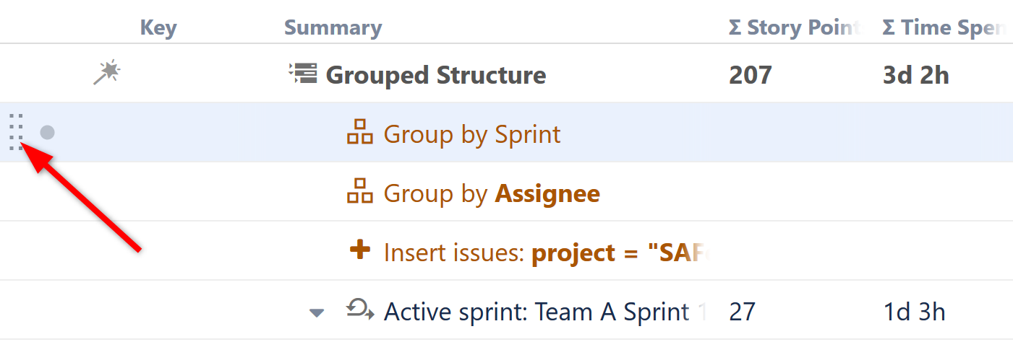Click the Summary column header
This screenshot has height=342, width=1013.
point(333,27)
